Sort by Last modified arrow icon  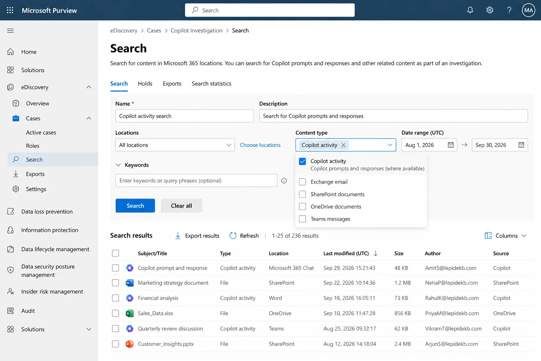pos(375,253)
